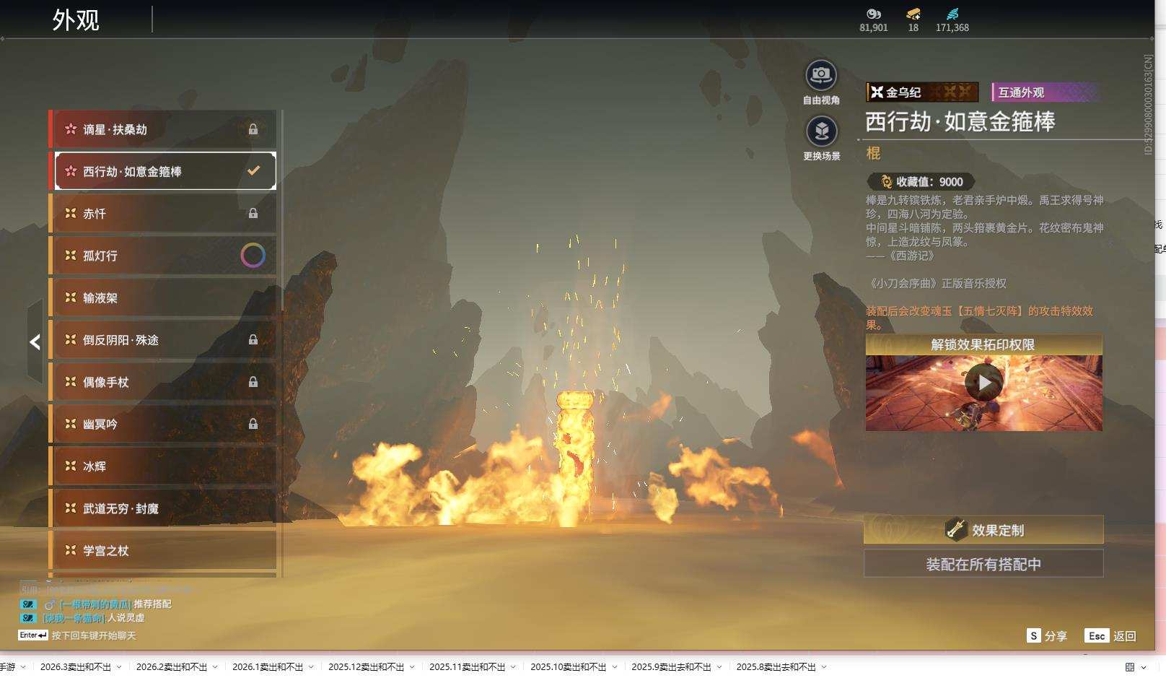Switch to the 2026.1卖出和不出 sheet tab

[x=267, y=667]
